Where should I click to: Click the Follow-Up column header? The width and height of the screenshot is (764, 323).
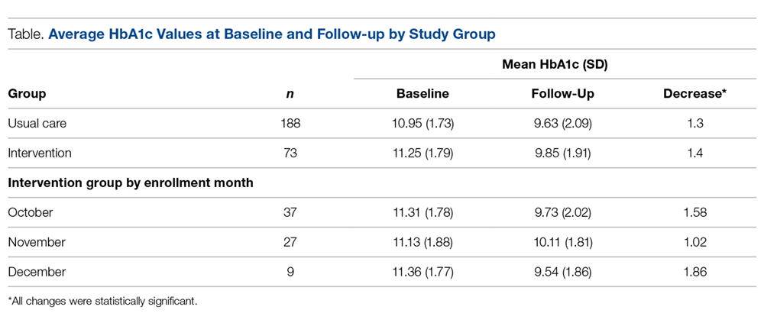pyautogui.click(x=562, y=94)
